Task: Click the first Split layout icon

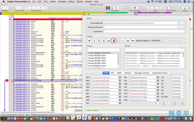Action: [x=150, y=8]
